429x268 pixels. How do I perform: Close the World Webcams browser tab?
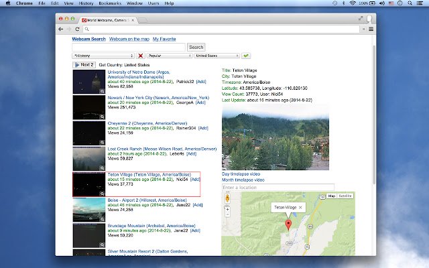pos(133,20)
